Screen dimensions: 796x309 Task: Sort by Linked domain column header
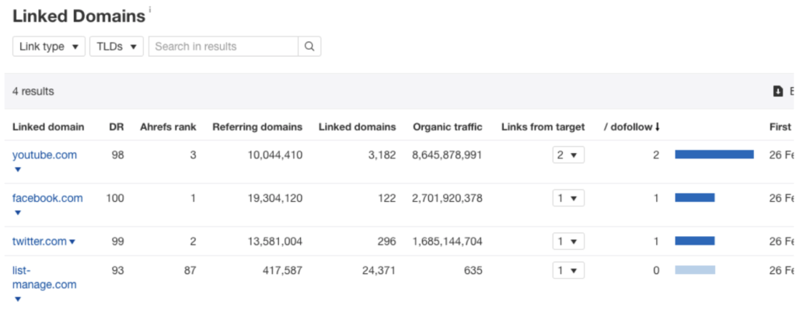point(48,127)
